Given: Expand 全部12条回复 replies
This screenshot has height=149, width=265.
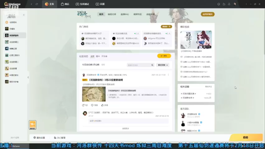Looking at the screenshot, I should click(95, 121).
